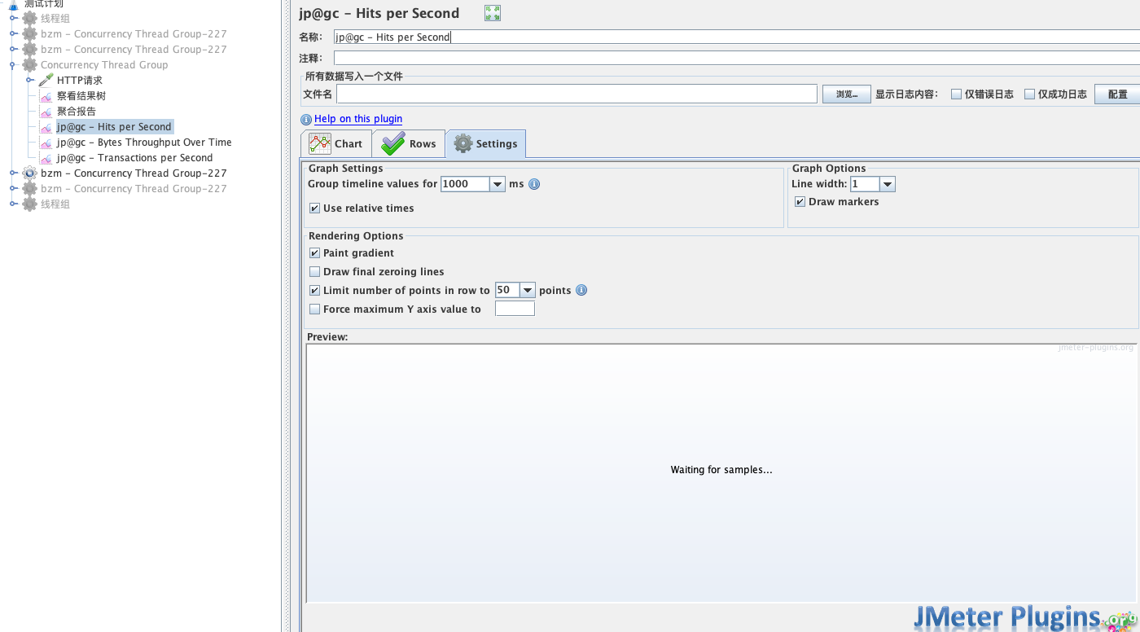Select the Settings tab
The height and width of the screenshot is (632, 1140).
(486, 143)
